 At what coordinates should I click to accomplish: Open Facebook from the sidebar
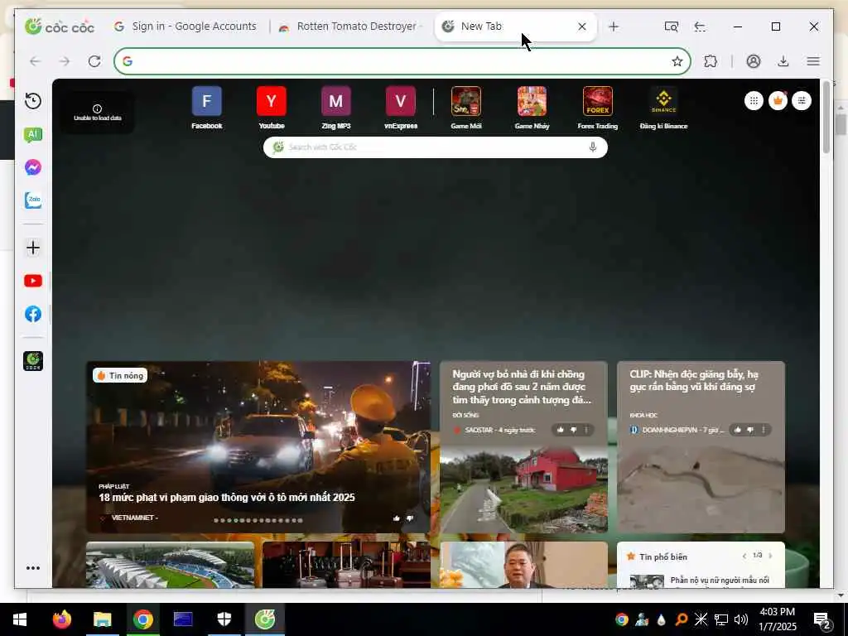(x=33, y=314)
